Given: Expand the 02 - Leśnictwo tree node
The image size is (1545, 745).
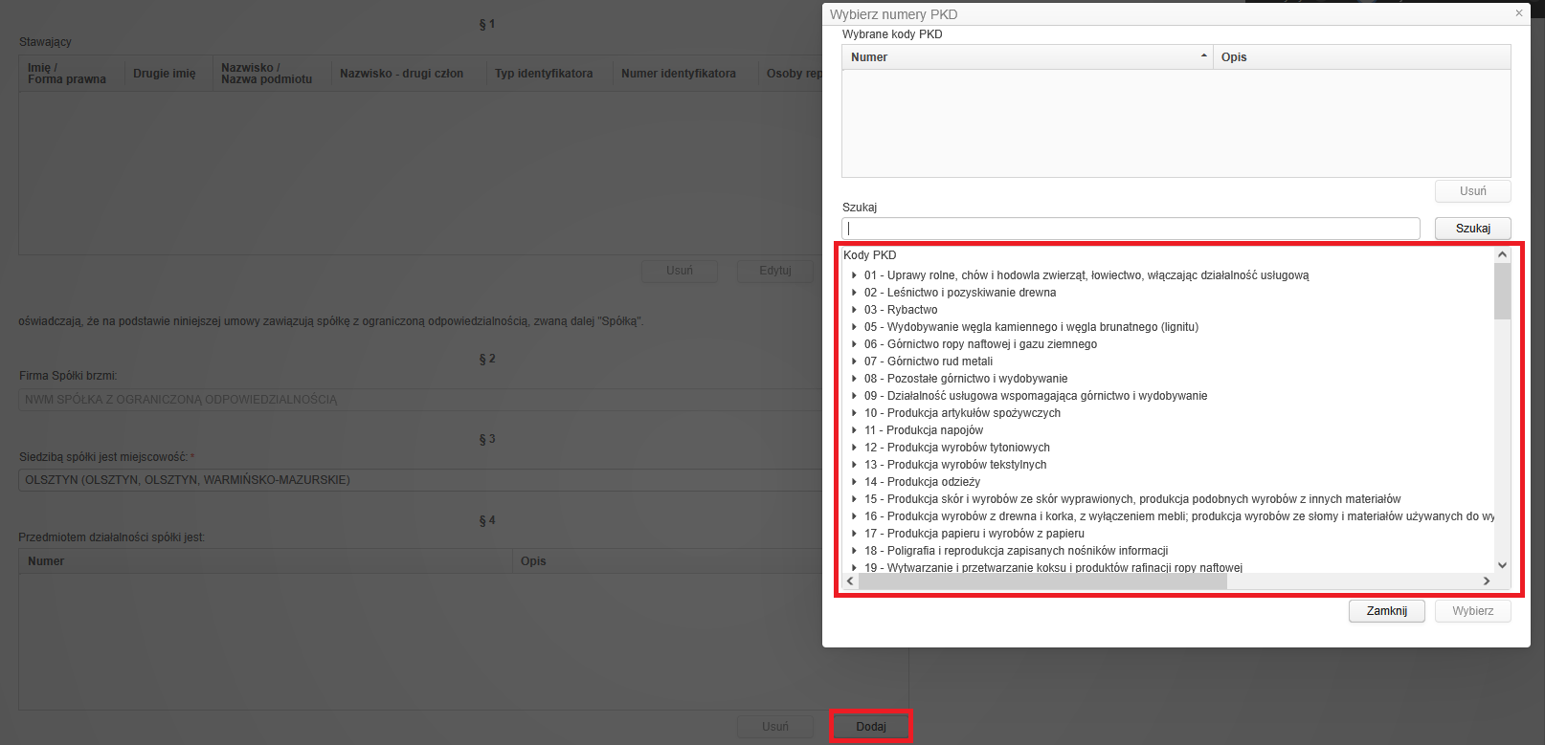Looking at the screenshot, I should click(x=854, y=293).
